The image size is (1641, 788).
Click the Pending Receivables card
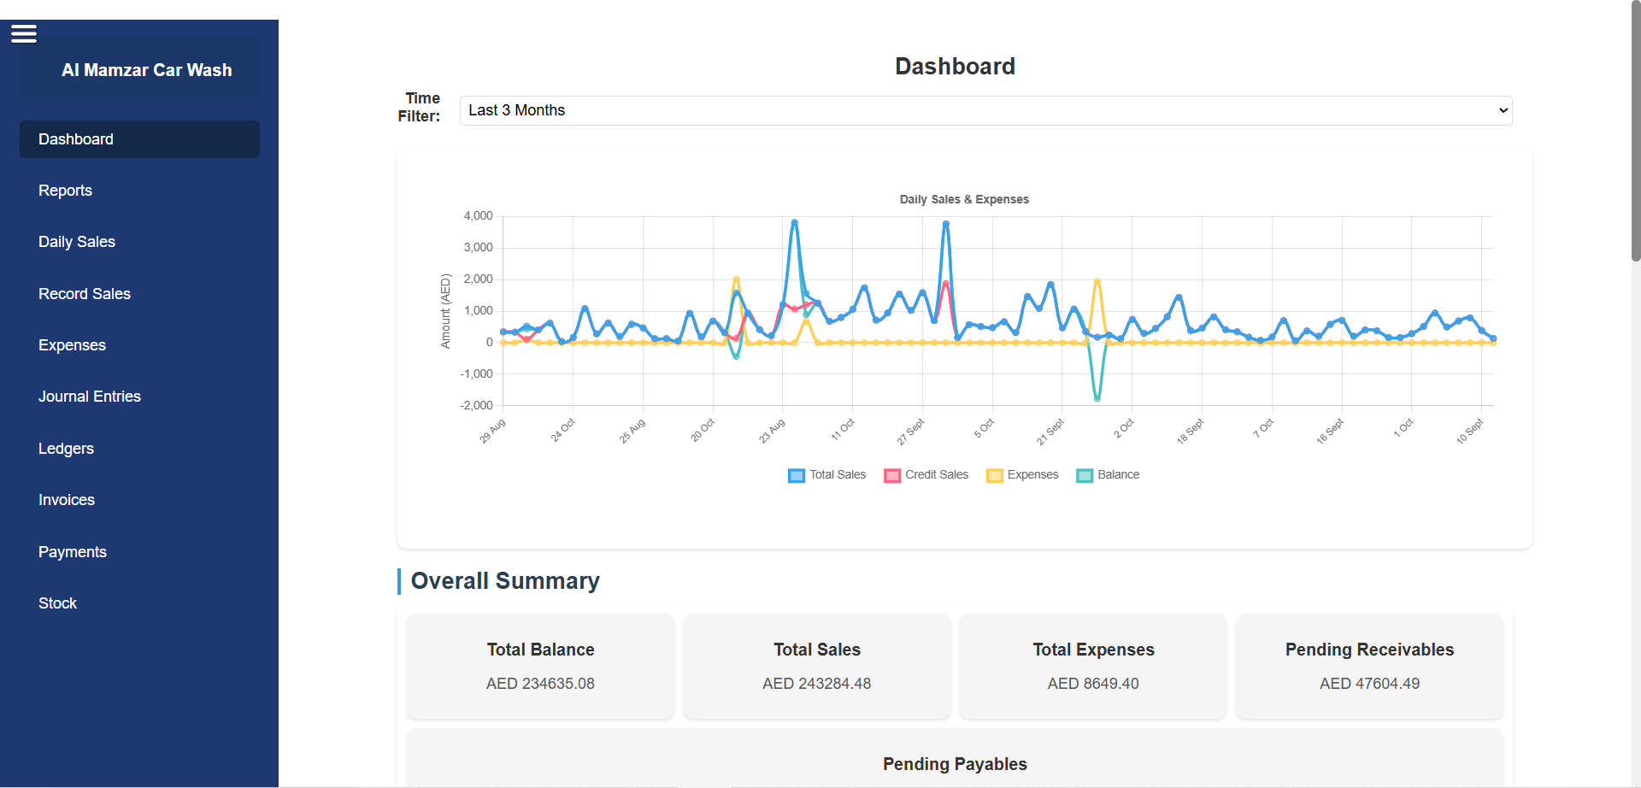(x=1369, y=666)
